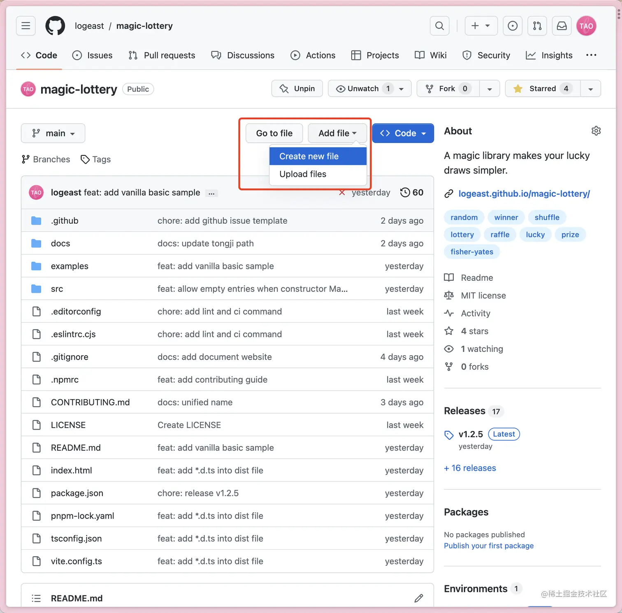Open the .github folder
622x613 pixels.
click(65, 221)
